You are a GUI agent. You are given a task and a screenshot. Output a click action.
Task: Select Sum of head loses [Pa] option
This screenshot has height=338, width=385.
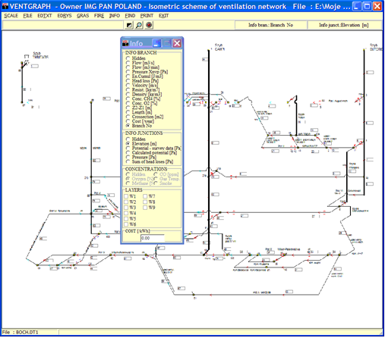[128, 161]
